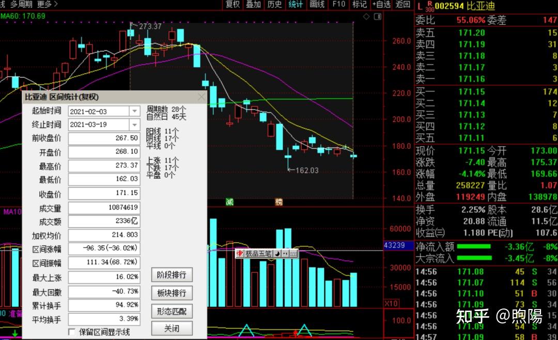Click the 最大回撤 value -40.73%

[104, 291]
